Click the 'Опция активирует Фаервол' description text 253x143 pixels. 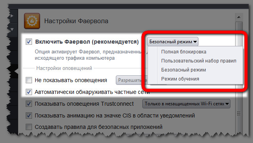coord(88,55)
